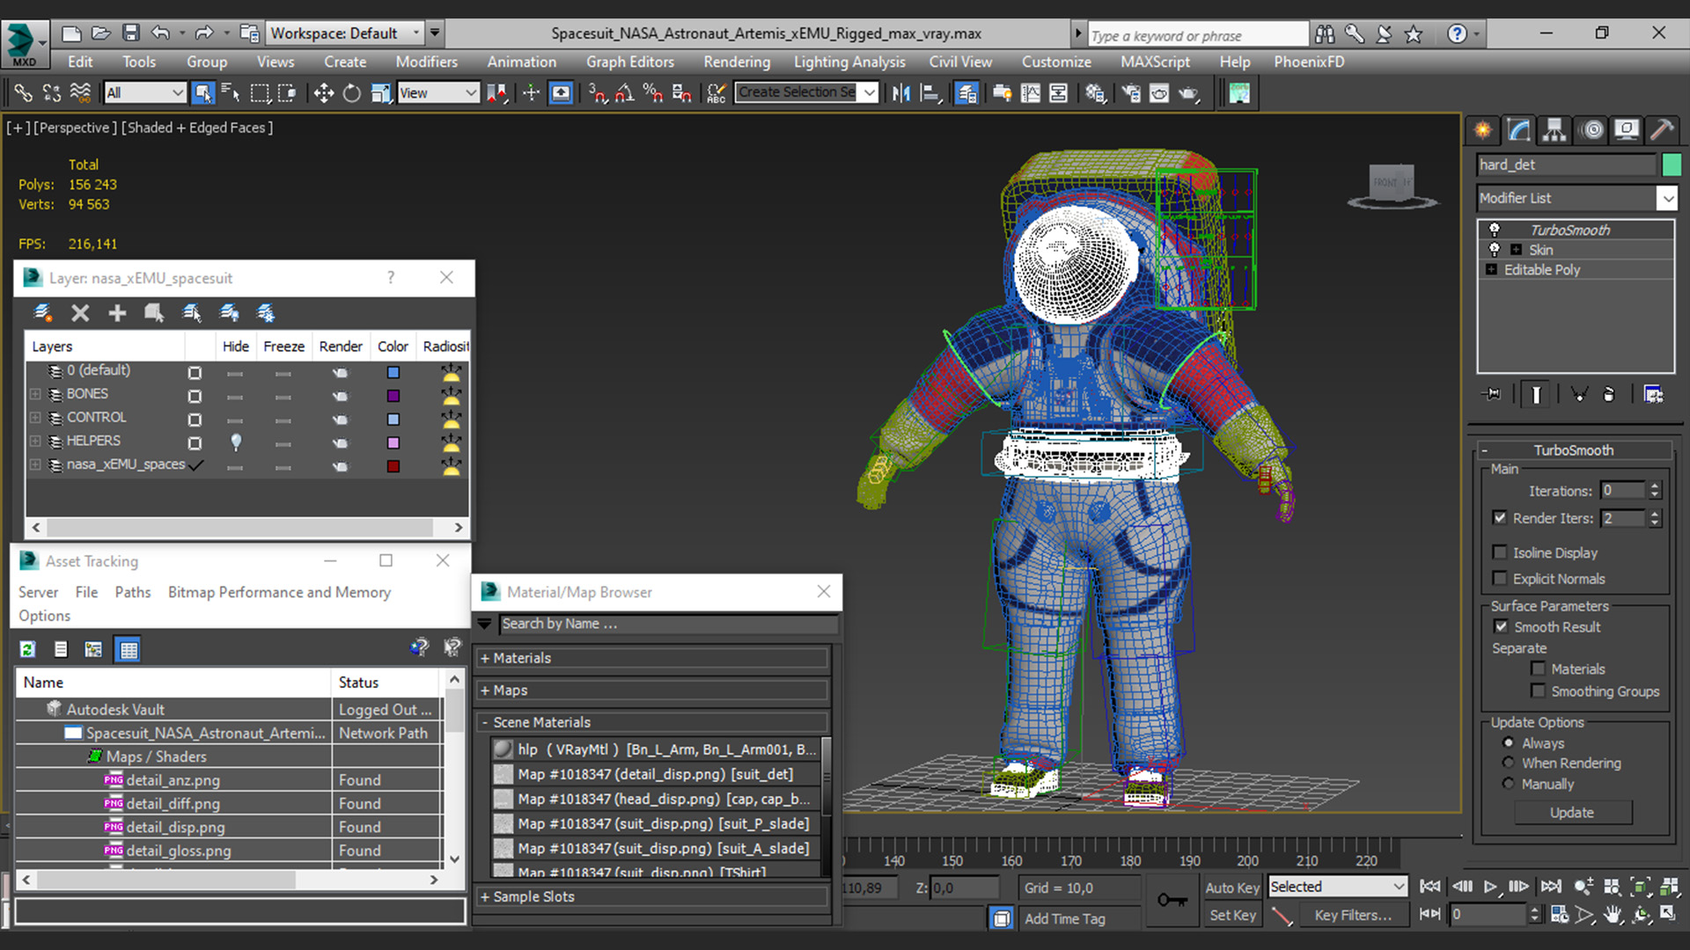Open the Hierarchy command panel tab
The width and height of the screenshot is (1690, 950).
(x=1554, y=130)
